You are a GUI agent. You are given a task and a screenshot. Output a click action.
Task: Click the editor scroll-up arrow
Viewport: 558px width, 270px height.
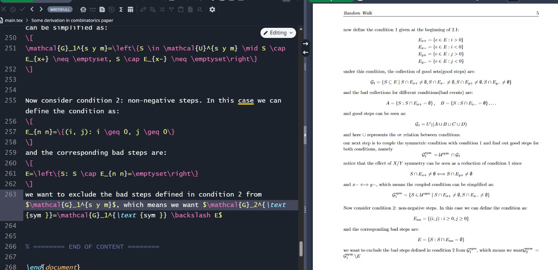(x=301, y=29)
